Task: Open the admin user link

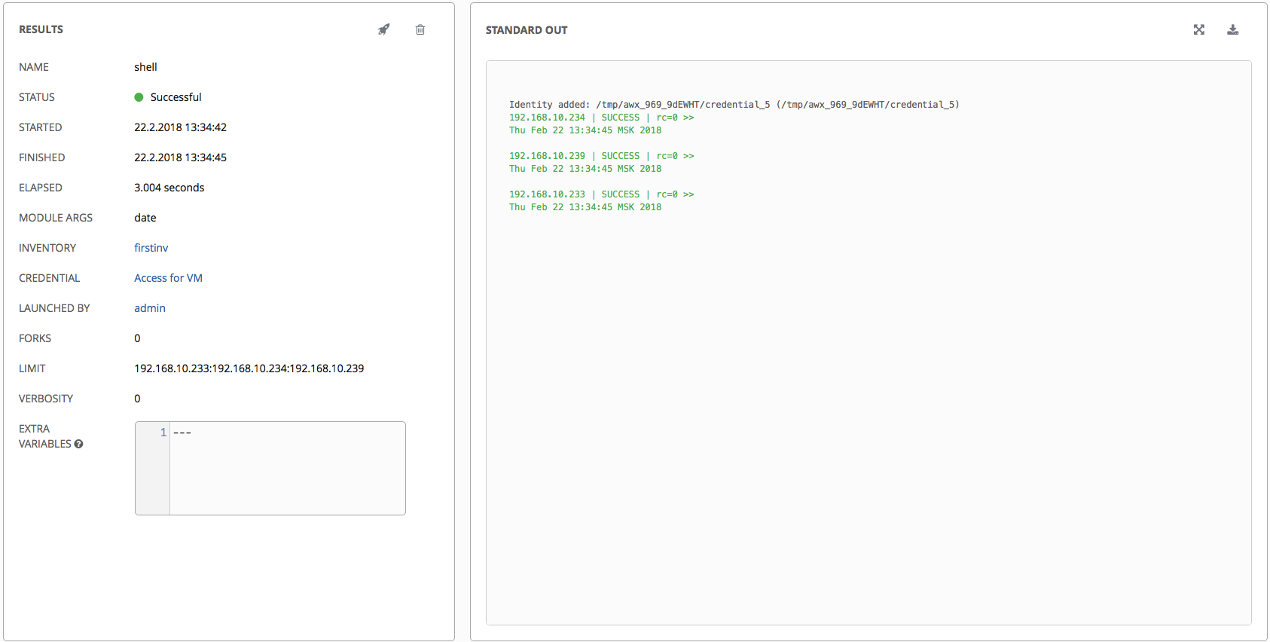Action: coord(150,308)
